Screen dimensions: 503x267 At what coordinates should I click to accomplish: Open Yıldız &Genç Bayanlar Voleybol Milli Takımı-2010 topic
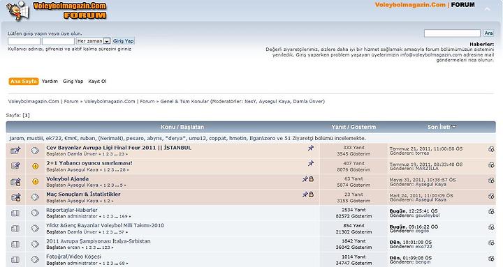click(105, 225)
